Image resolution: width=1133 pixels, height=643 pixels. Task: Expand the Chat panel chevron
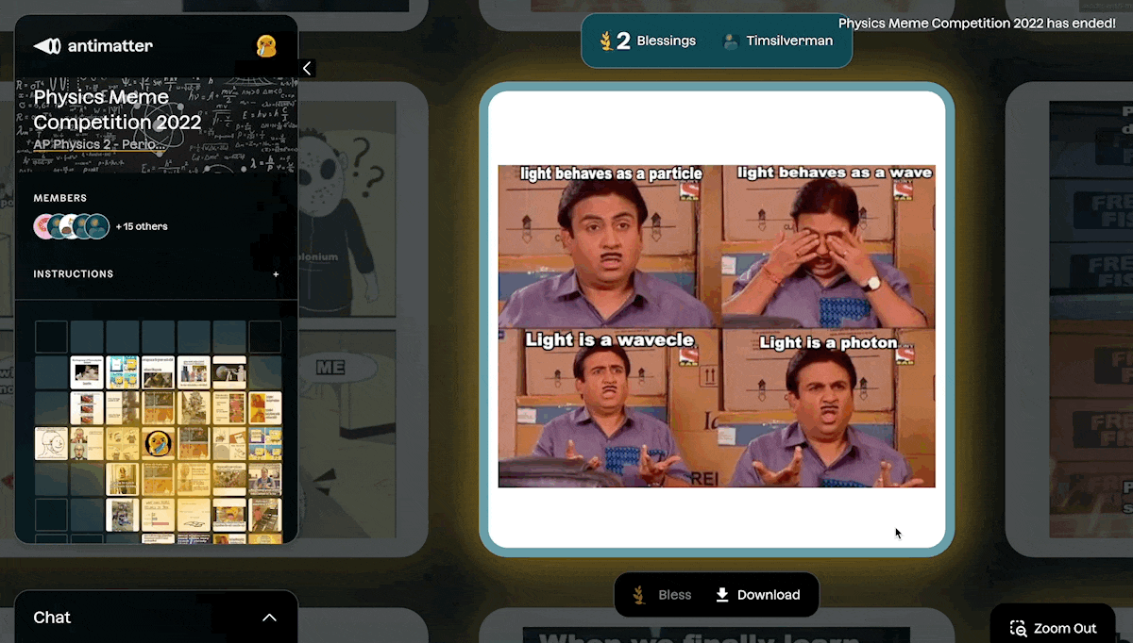pos(269,618)
